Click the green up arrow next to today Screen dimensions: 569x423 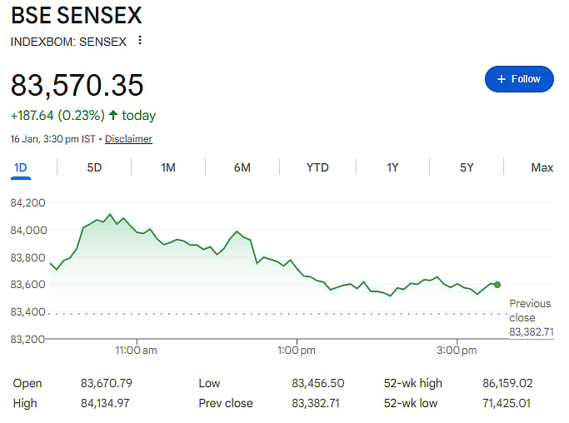[x=113, y=116]
